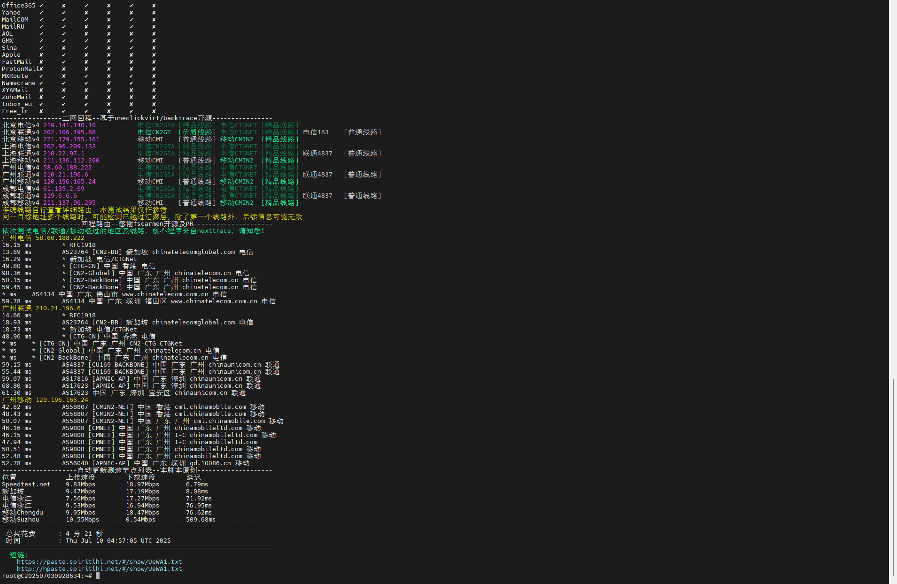Screen dimensions: 897x584
Task: Click the 52.78 ms AS56040 gd.10086.cn hop
Action: [x=126, y=463]
